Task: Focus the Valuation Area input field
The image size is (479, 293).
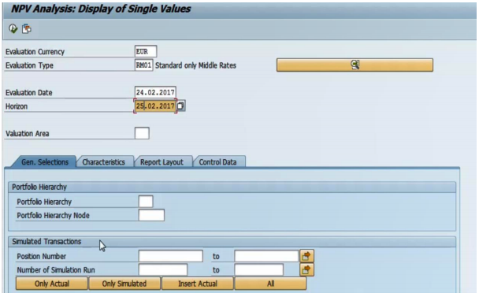Action: pos(142,133)
